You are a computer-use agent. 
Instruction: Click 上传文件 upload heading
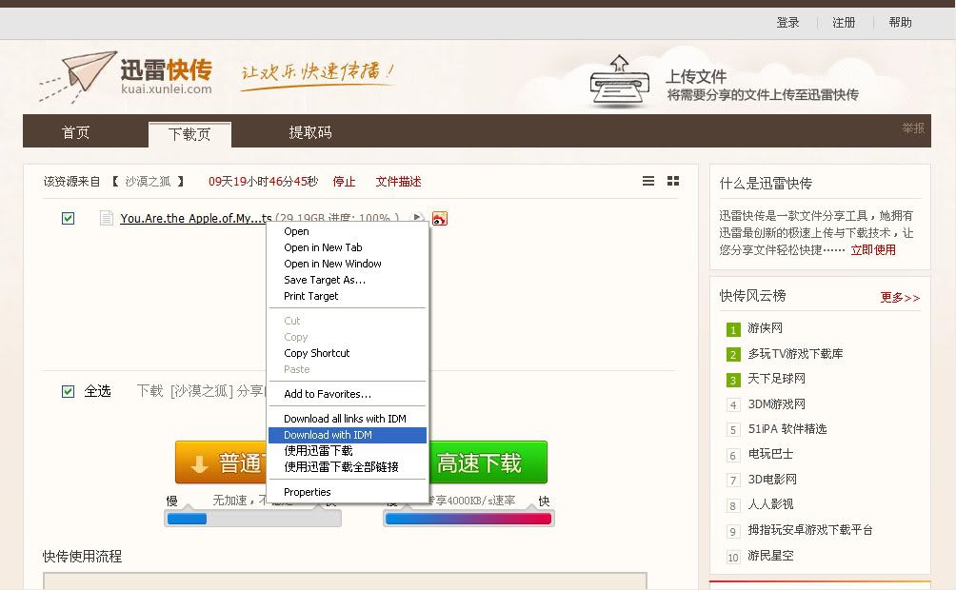[x=696, y=76]
